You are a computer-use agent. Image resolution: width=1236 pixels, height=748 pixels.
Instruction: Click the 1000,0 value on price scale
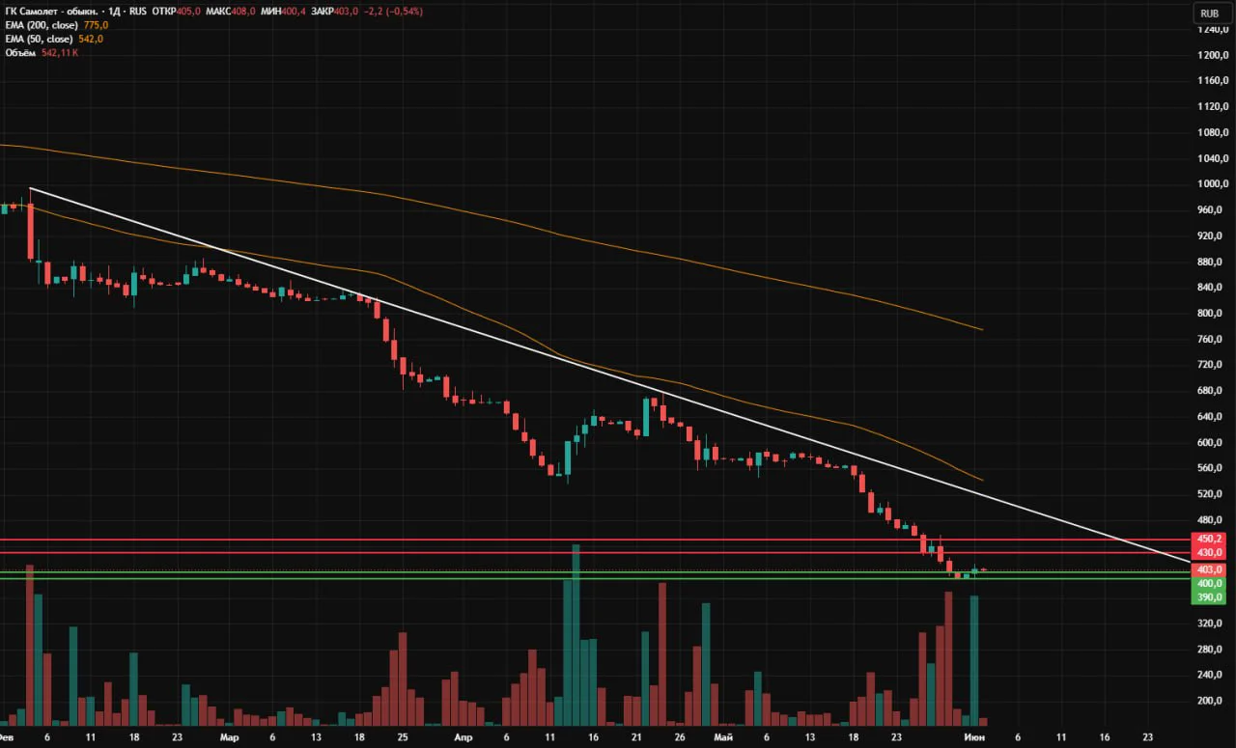pos(1212,183)
